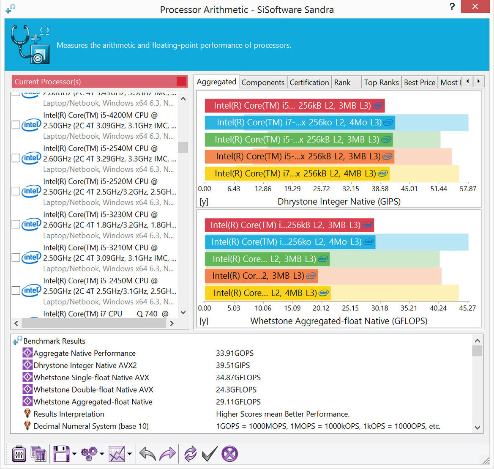Image resolution: width=494 pixels, height=469 pixels.
Task: Click the Benchmark Results header icon
Action: (x=17, y=340)
